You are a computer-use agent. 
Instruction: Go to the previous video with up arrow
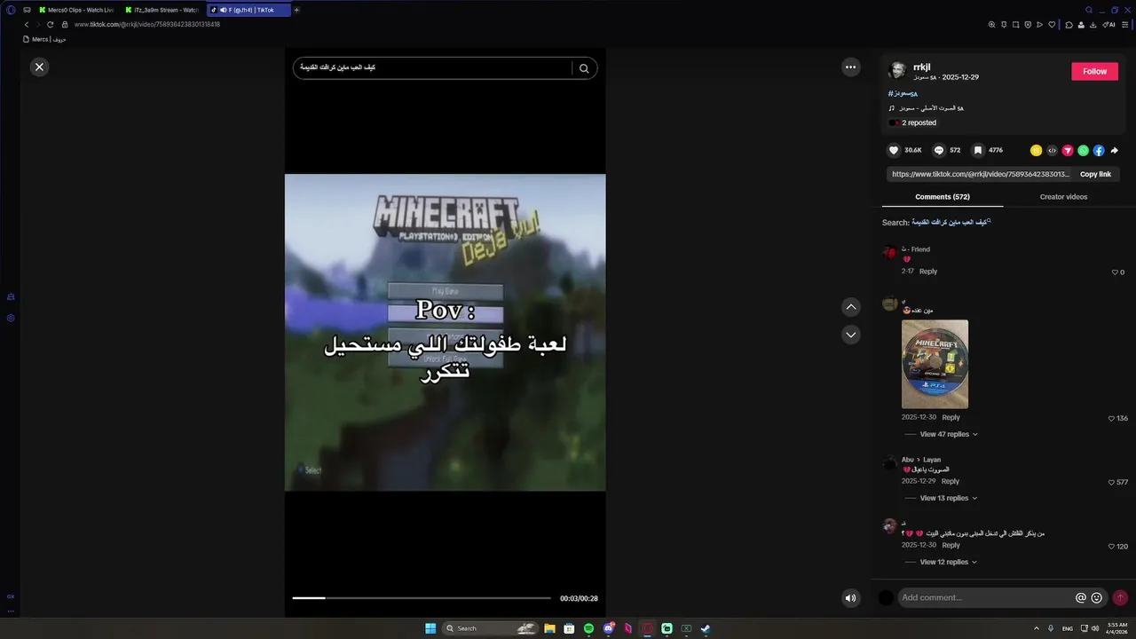pyautogui.click(x=851, y=307)
